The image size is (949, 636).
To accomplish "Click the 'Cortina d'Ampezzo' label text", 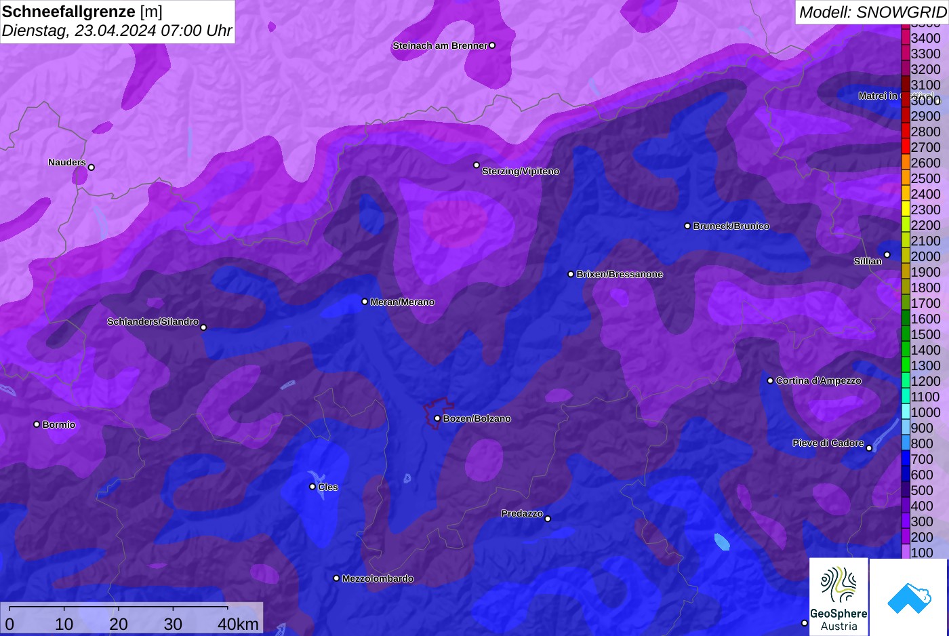I will 819,380.
